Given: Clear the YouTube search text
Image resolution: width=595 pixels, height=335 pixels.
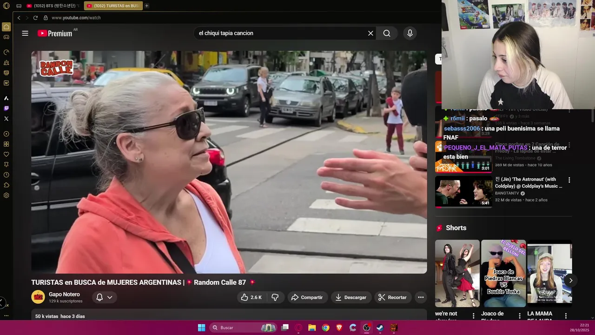Looking at the screenshot, I should [x=370, y=33].
